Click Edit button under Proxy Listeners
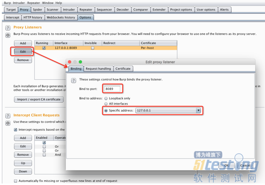265x185 pixels. 23,52
